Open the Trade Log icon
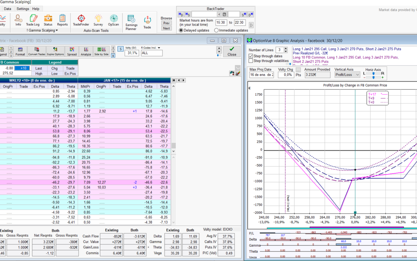The image size is (417, 261). point(33,20)
